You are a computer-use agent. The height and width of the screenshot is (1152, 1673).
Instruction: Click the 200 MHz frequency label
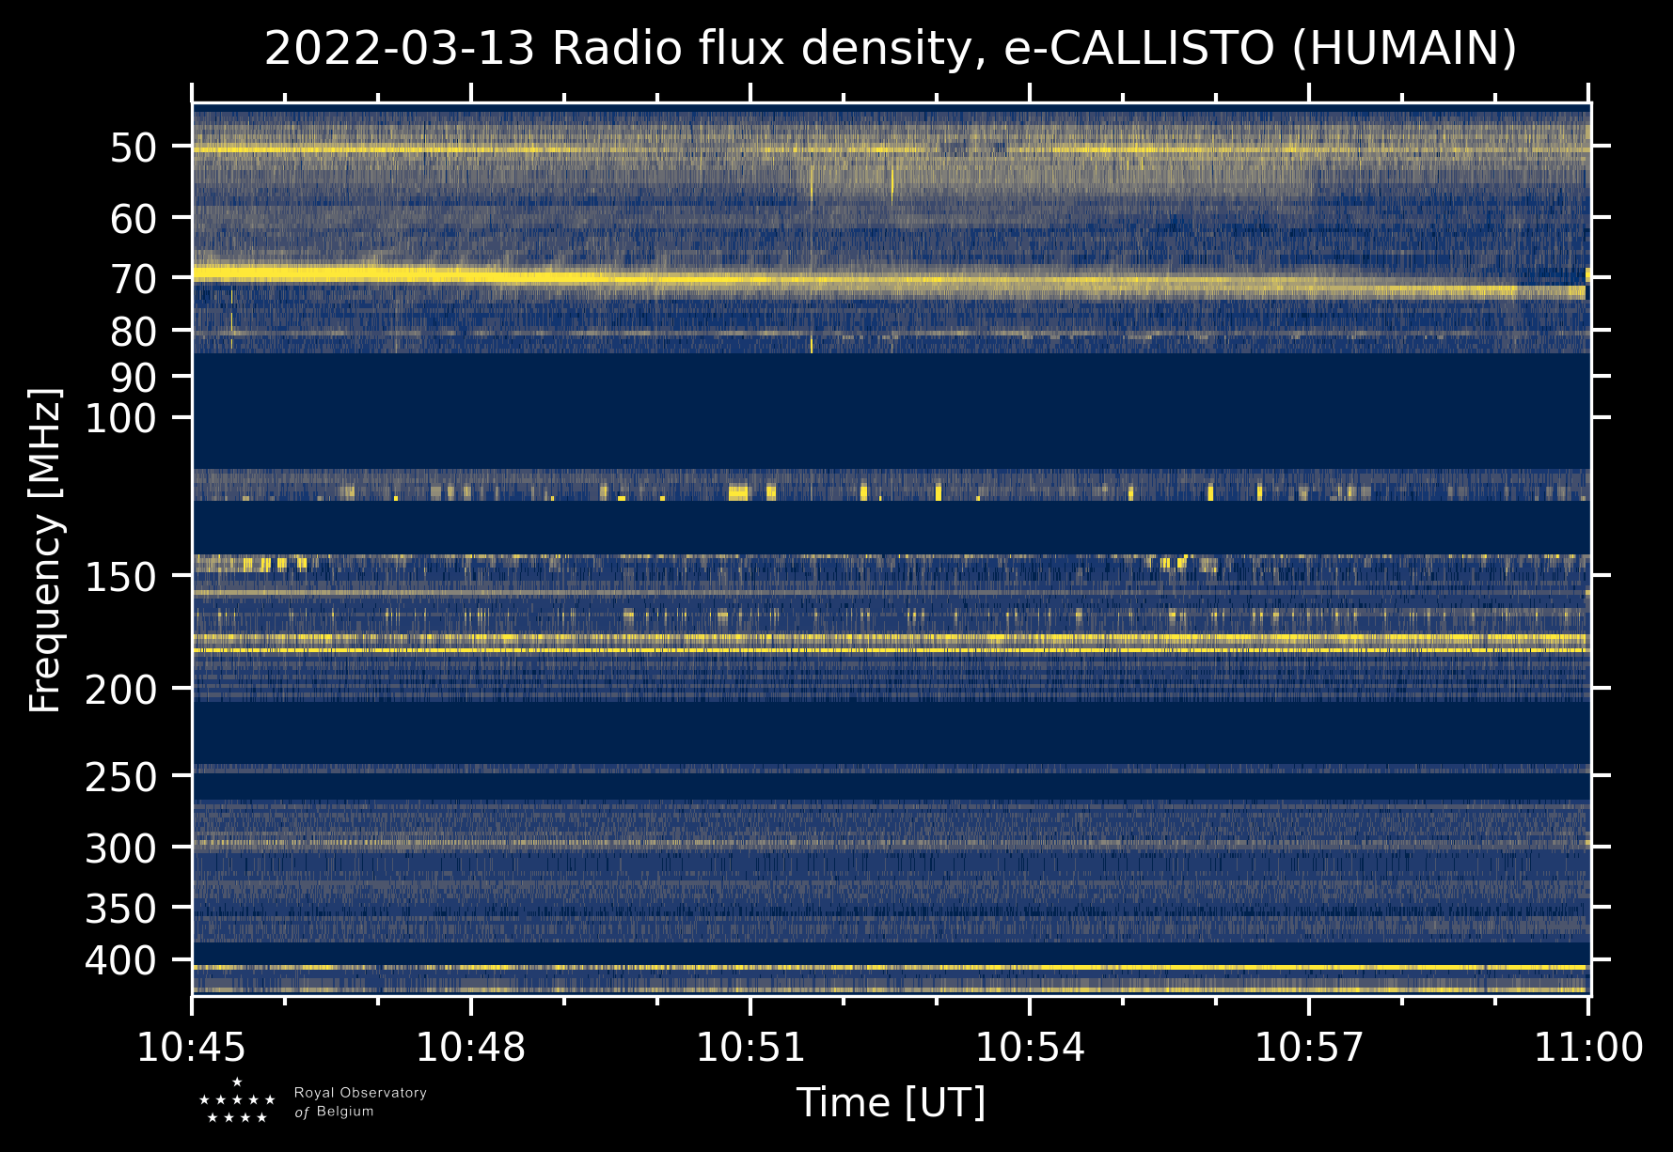pyautogui.click(x=121, y=690)
